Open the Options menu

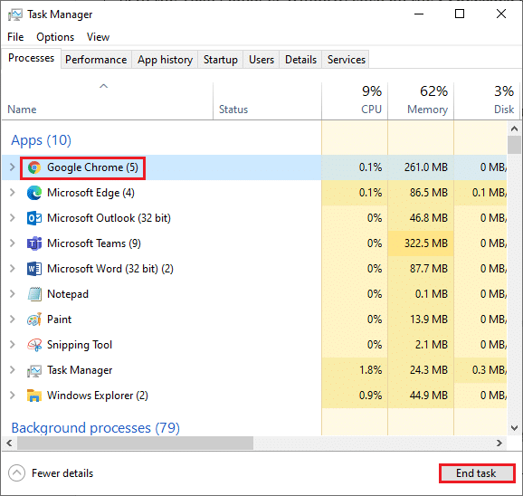55,37
